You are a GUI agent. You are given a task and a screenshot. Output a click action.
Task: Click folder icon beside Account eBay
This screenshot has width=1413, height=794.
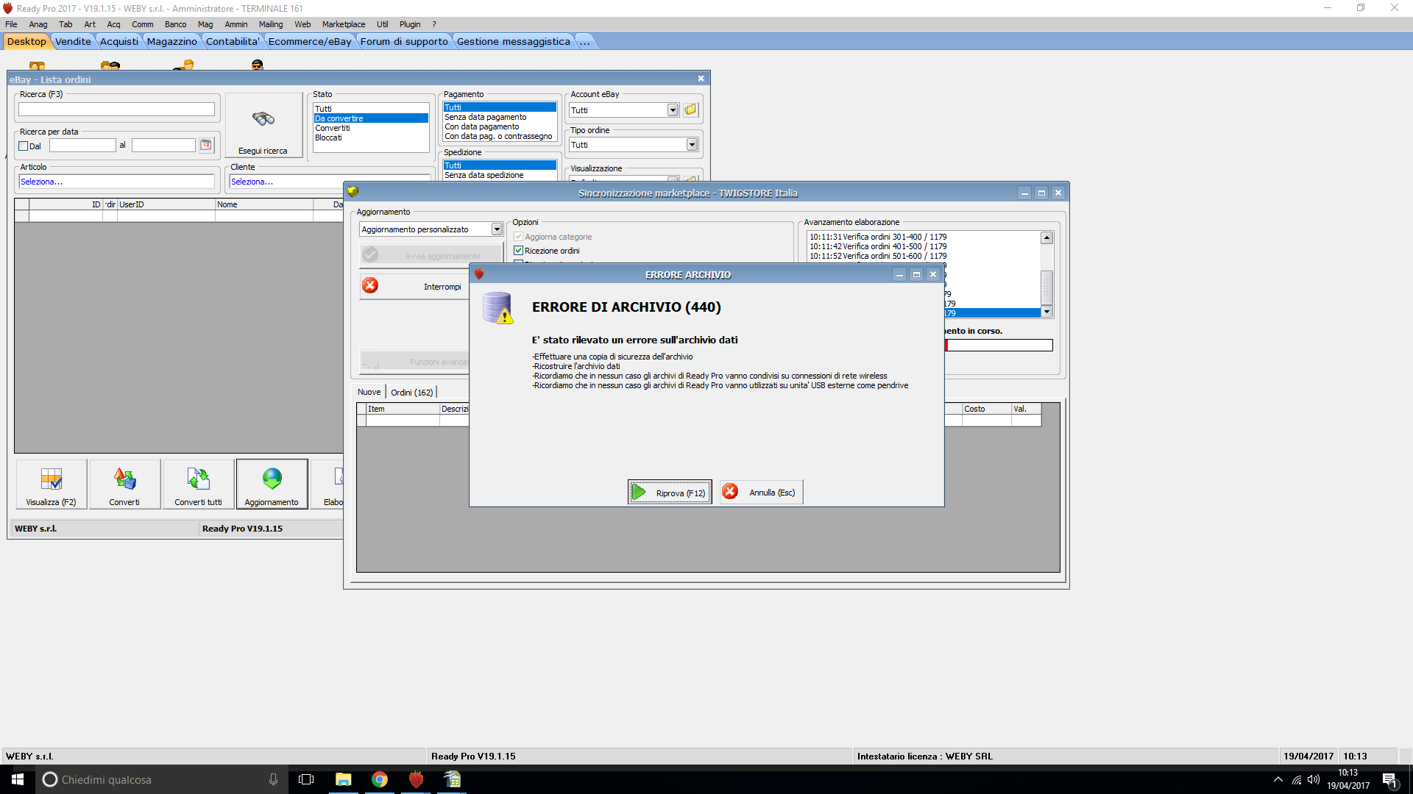coord(690,110)
